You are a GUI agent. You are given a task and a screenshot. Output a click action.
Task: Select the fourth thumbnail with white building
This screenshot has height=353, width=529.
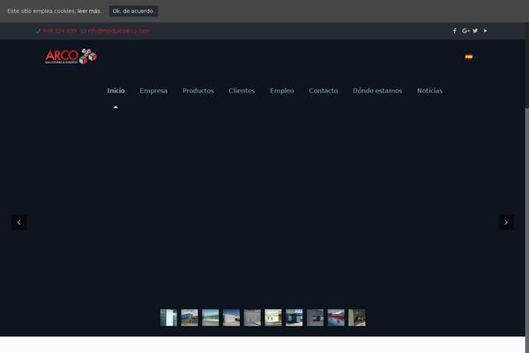[231, 318]
